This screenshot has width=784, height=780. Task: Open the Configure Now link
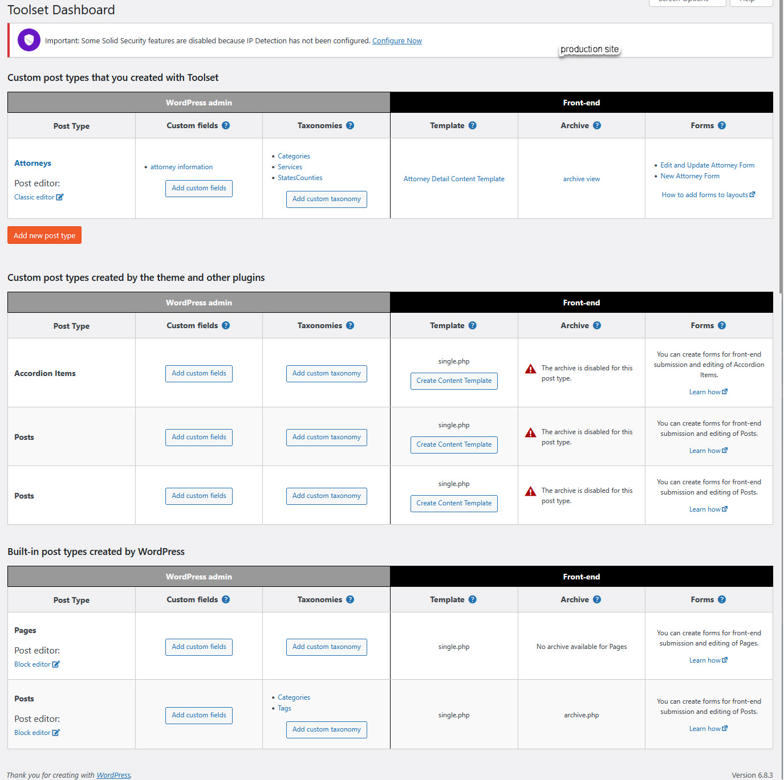[x=397, y=40]
